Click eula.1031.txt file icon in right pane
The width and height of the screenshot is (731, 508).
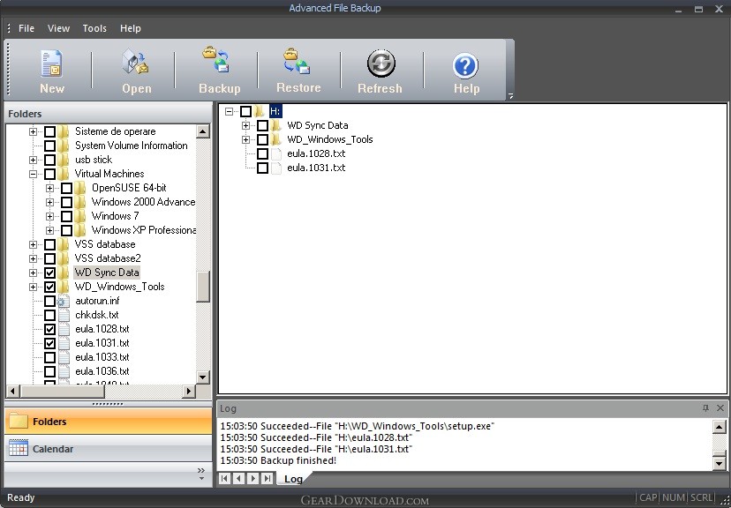(x=276, y=168)
